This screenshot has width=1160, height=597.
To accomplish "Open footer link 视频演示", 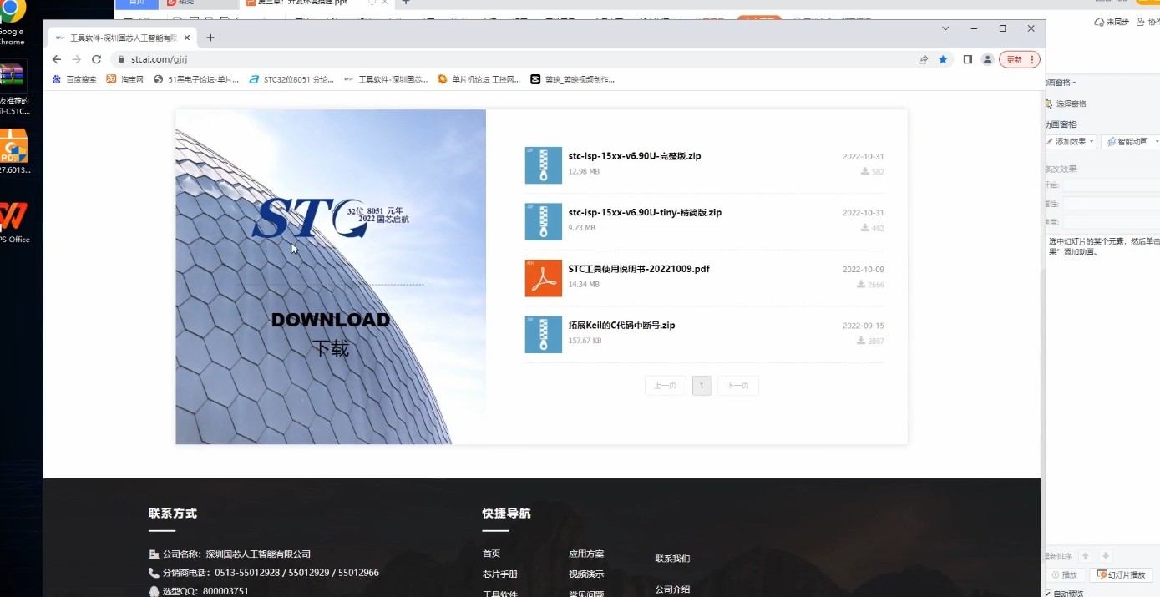I will tap(586, 574).
